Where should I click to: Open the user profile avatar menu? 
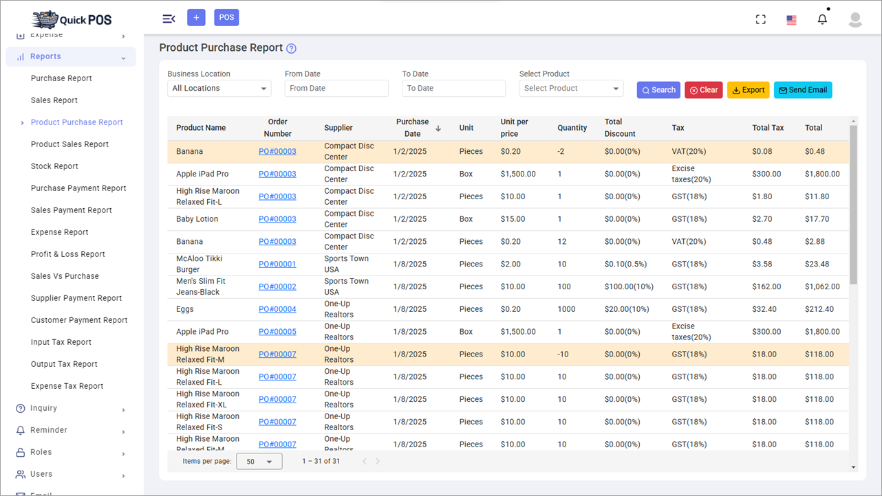854,19
